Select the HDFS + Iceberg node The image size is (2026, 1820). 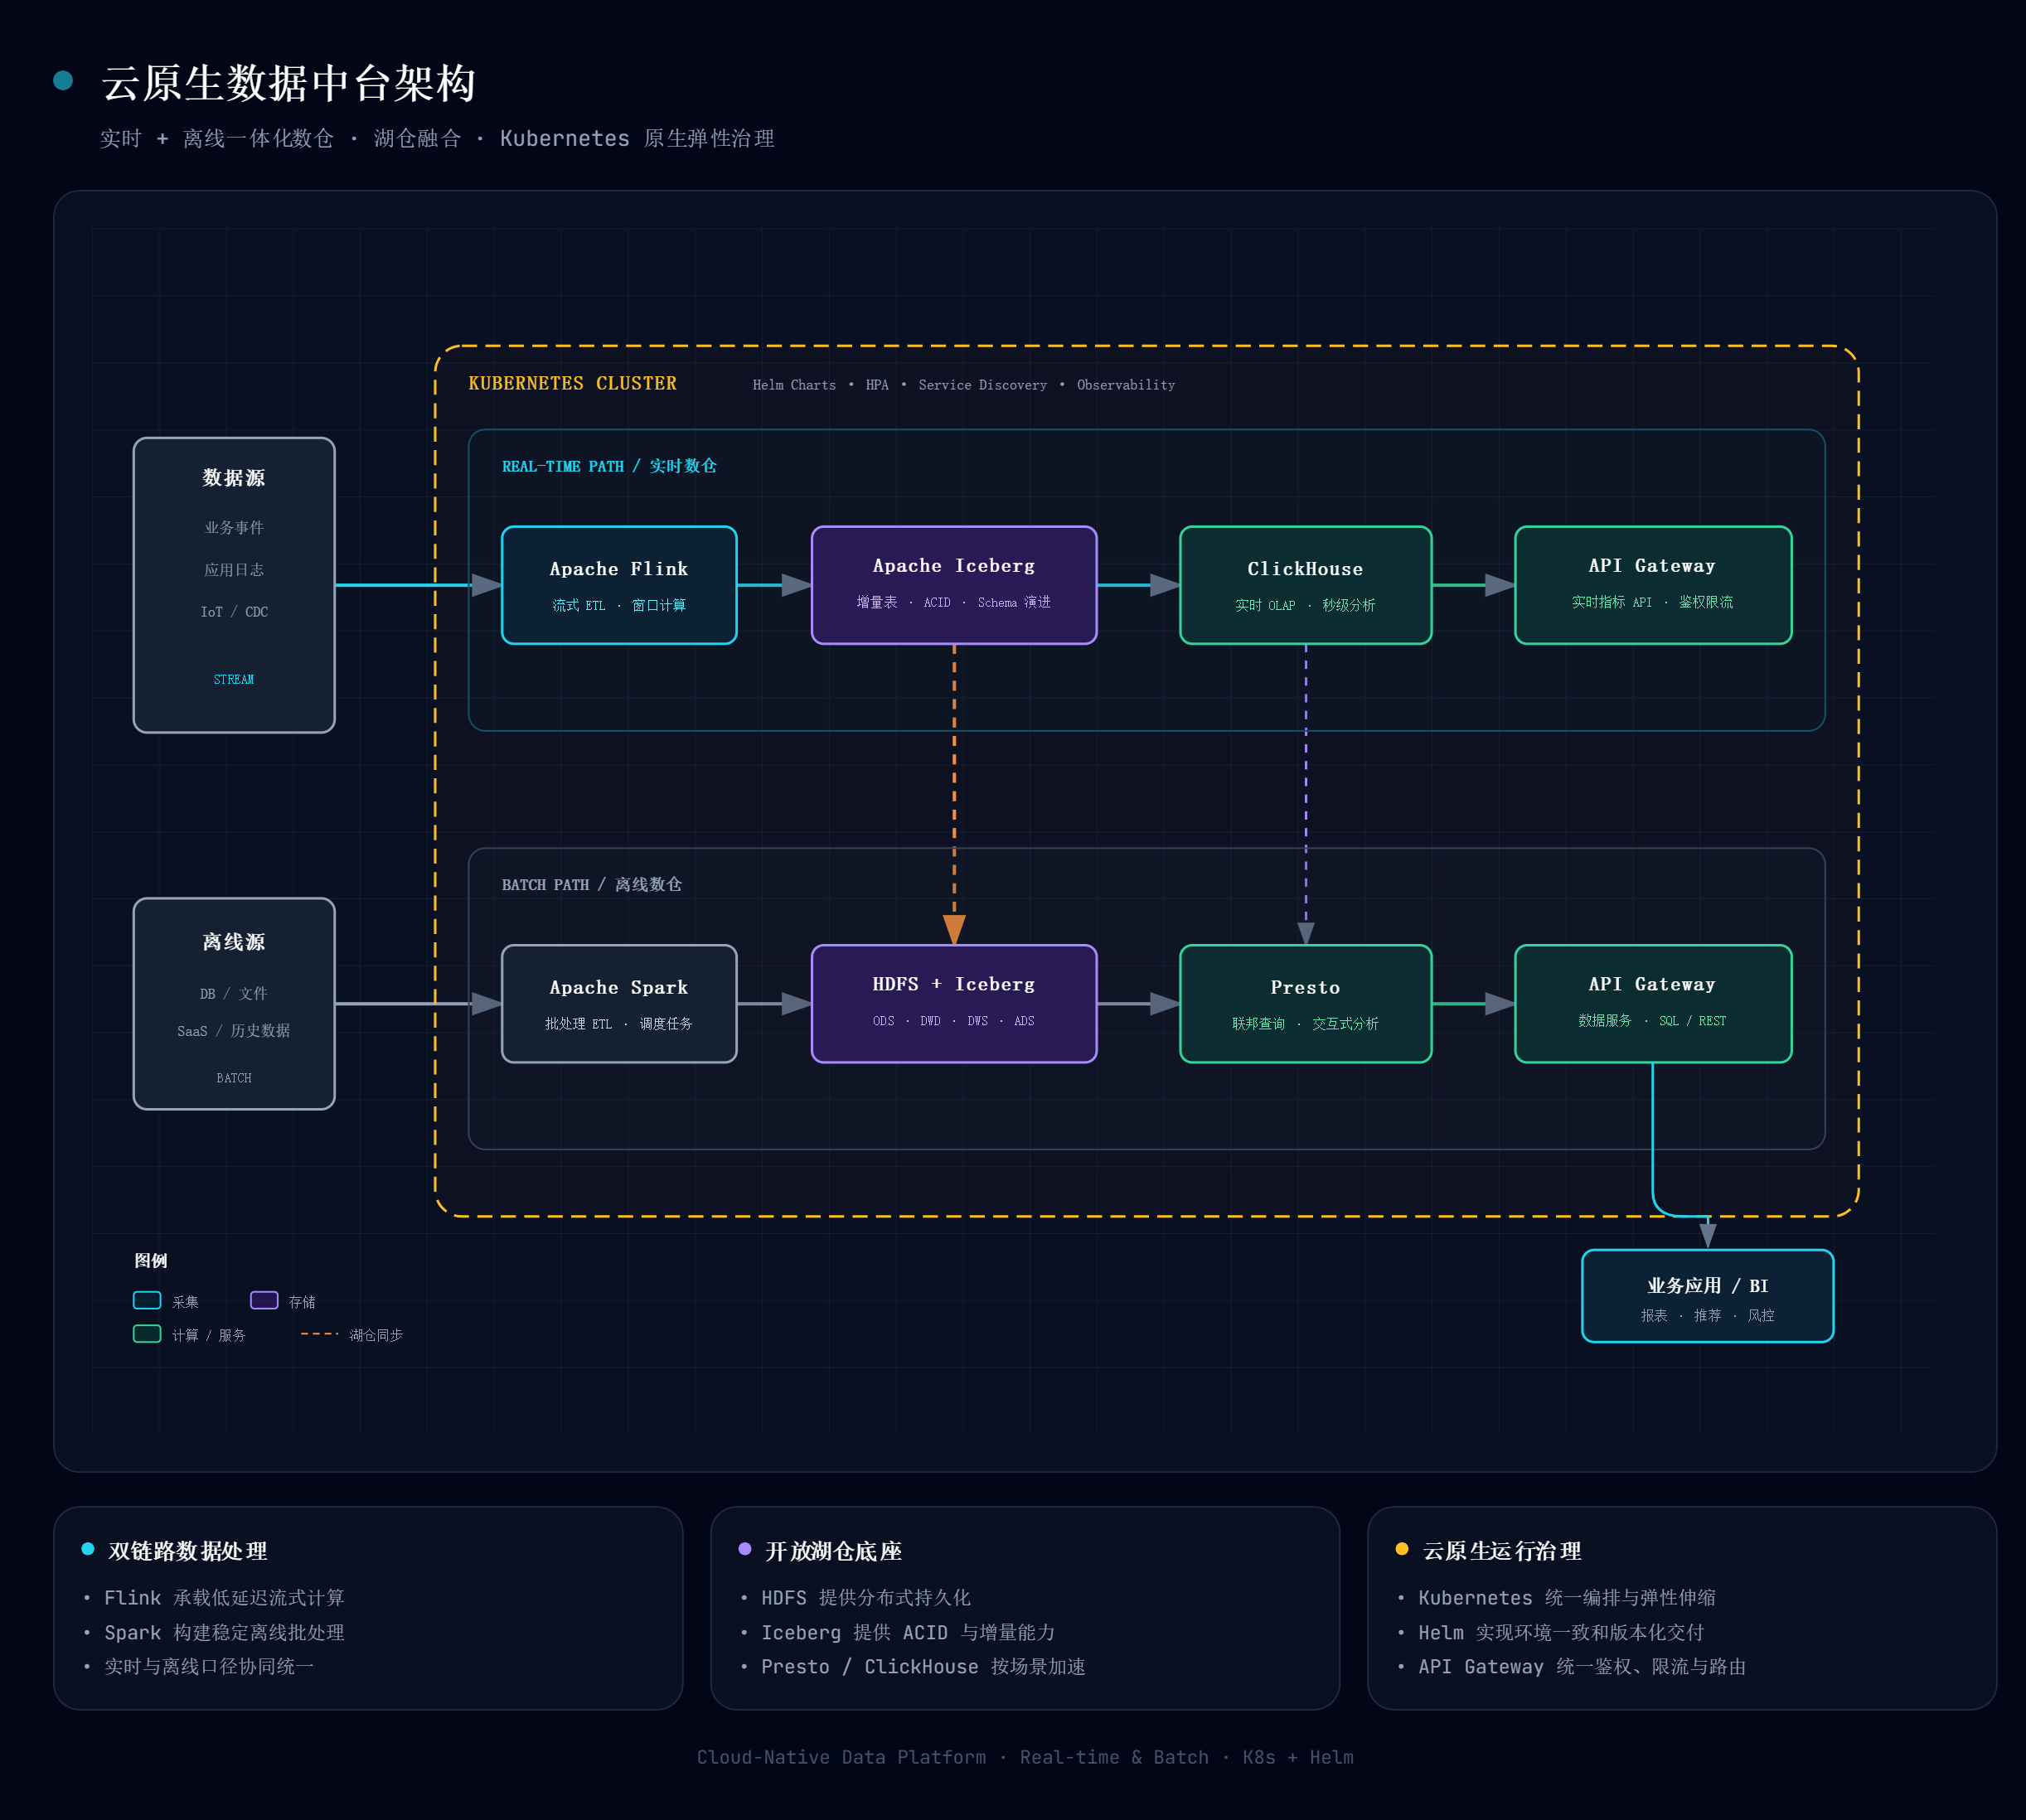click(x=954, y=1003)
